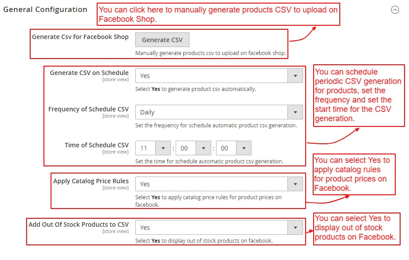409x260 pixels.
Task: Click the Apply Catalog Price Rules arrow
Action: 295,184
